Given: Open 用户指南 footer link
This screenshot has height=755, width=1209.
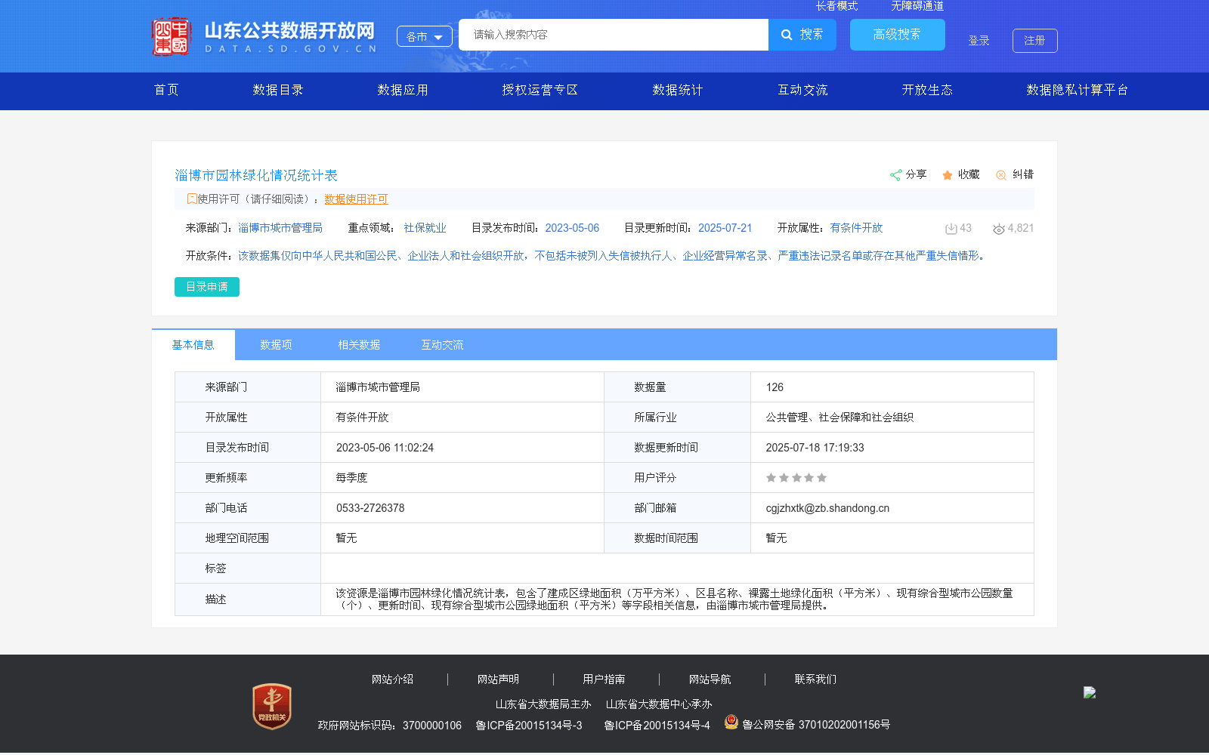Looking at the screenshot, I should pos(604,679).
